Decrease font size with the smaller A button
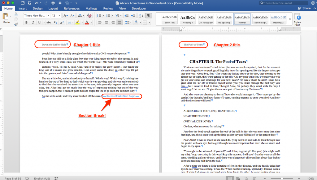 tap(72, 15)
